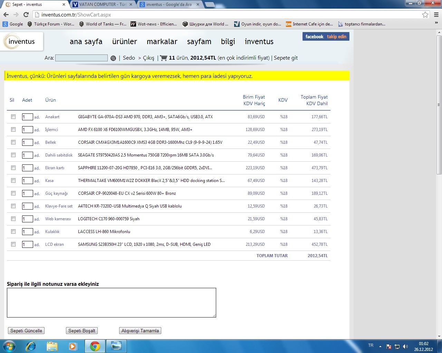
Task: Open sayfam menu item
Action: click(x=199, y=42)
